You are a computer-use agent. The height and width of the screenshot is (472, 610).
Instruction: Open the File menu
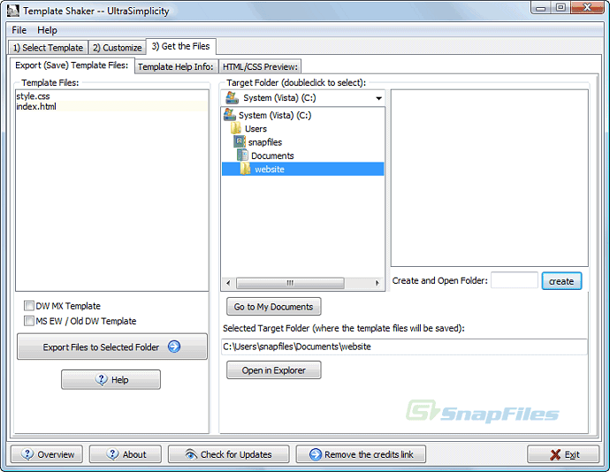click(x=19, y=30)
